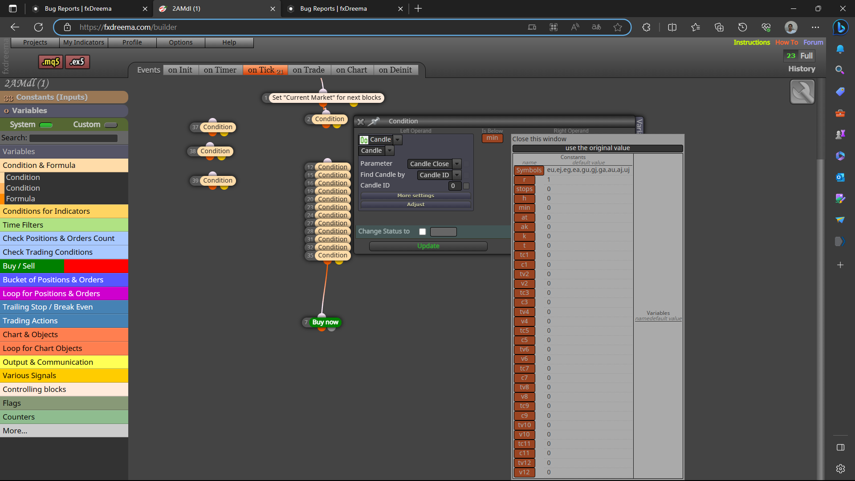Open the Favorites list icon
The height and width of the screenshot is (481, 855).
696,27
